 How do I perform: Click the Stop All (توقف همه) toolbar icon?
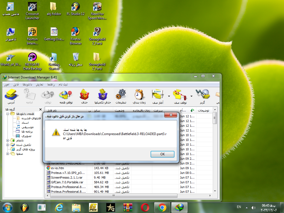pyautogui.click(x=66, y=96)
